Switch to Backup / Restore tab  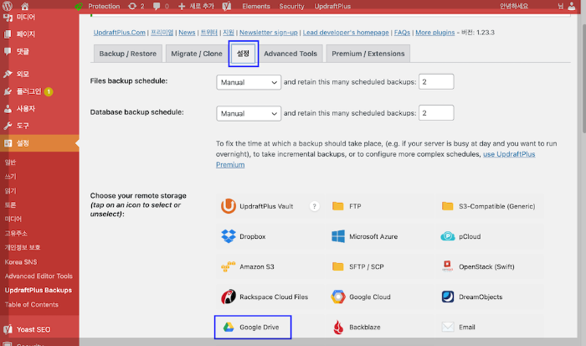coord(128,54)
